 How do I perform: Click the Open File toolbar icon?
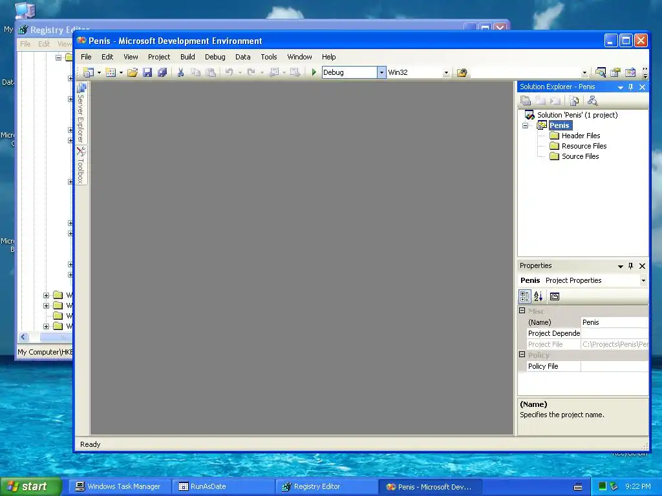pyautogui.click(x=132, y=72)
